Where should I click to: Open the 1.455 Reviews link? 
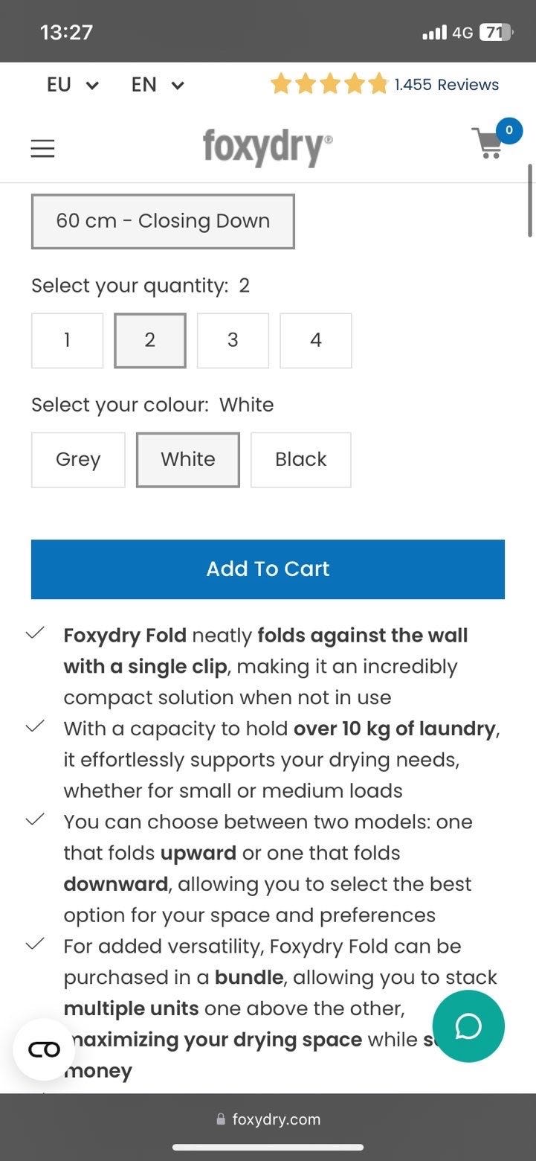446,85
